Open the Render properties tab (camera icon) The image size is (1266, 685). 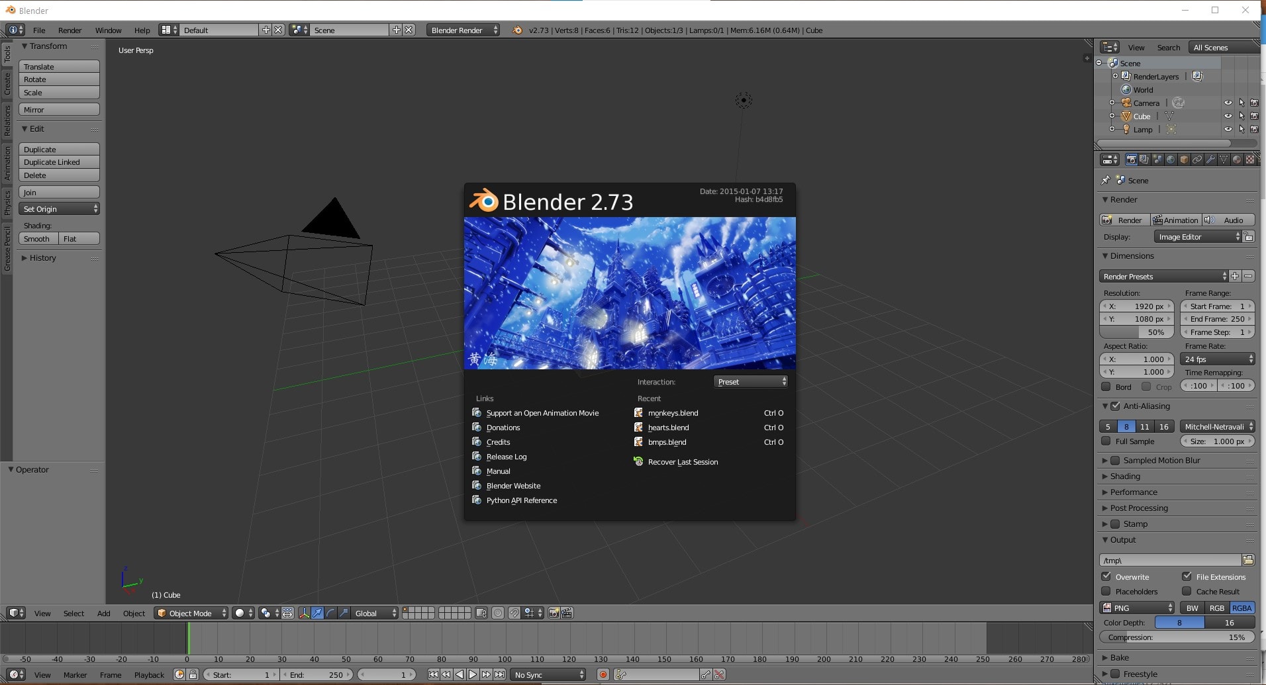(1131, 160)
